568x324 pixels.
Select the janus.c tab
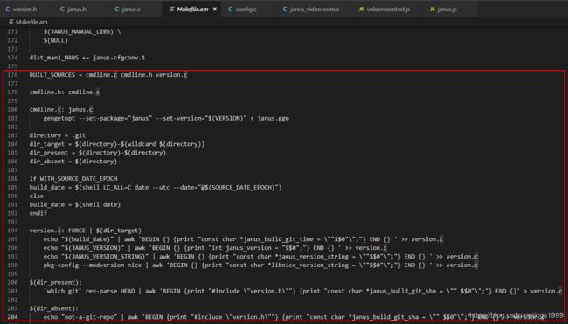128,10
